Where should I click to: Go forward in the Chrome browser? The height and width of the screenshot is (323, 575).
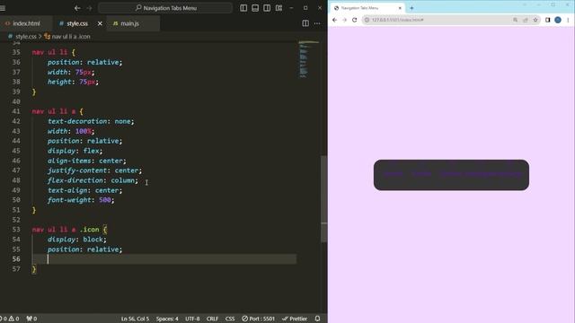[x=344, y=20]
